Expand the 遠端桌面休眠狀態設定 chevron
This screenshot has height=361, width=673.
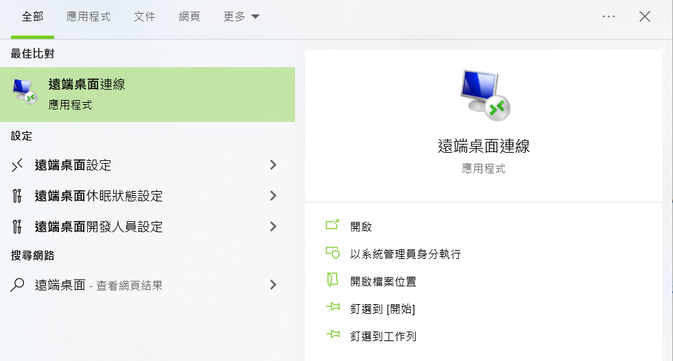point(273,196)
